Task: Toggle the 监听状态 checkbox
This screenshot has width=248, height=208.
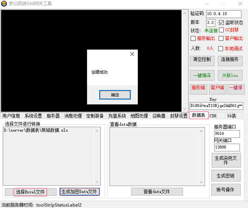Action: coord(222,22)
